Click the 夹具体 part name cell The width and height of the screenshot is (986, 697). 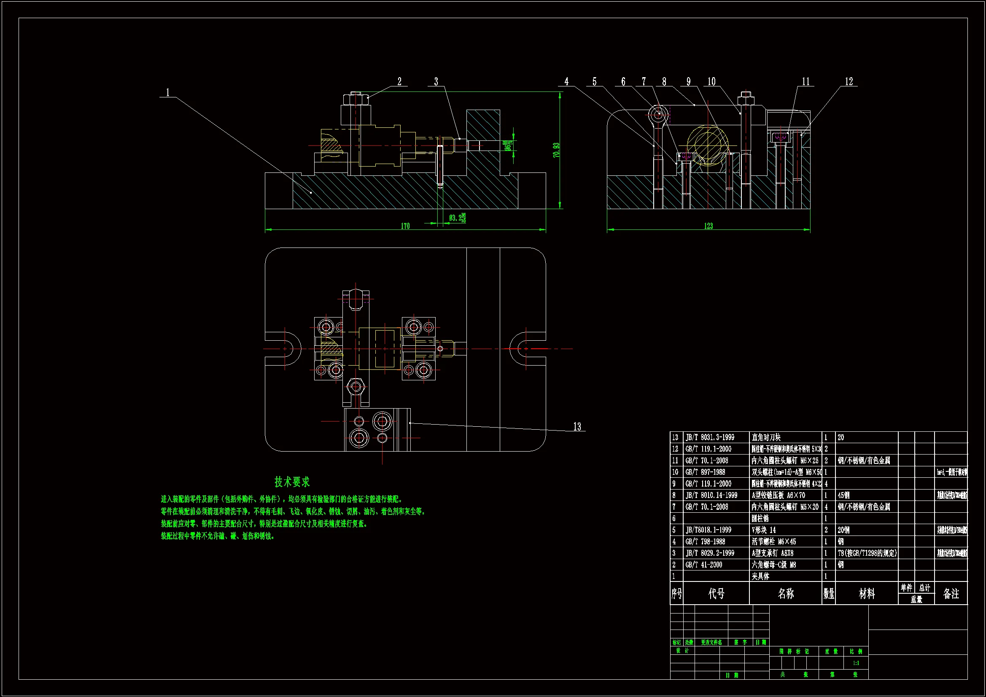tap(760, 576)
